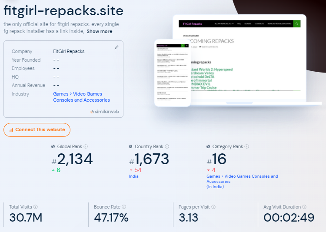Click the Employees label
Viewport: 326px width, 232px height.
[23, 68]
